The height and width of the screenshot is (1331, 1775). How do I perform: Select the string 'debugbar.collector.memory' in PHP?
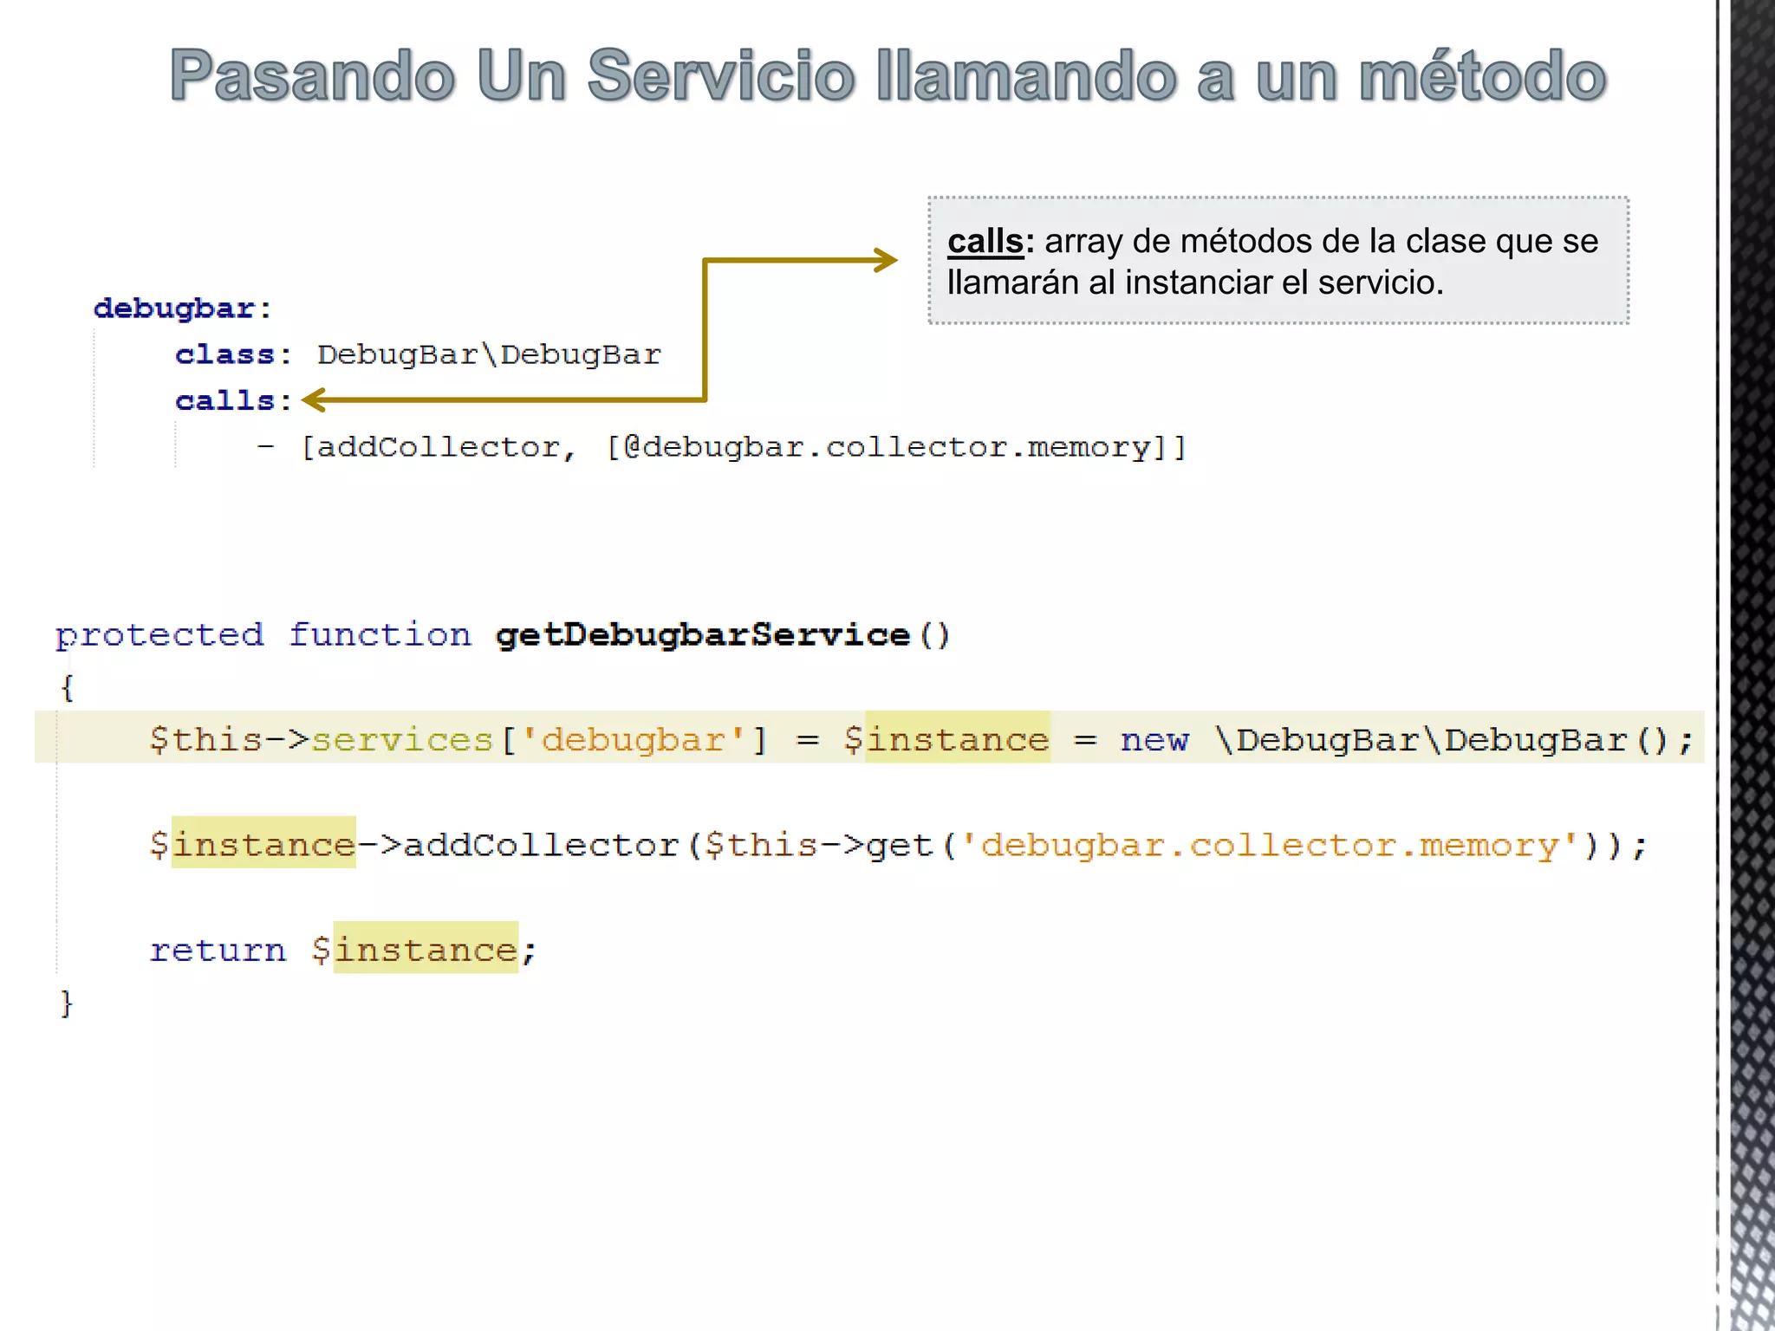tap(1271, 845)
